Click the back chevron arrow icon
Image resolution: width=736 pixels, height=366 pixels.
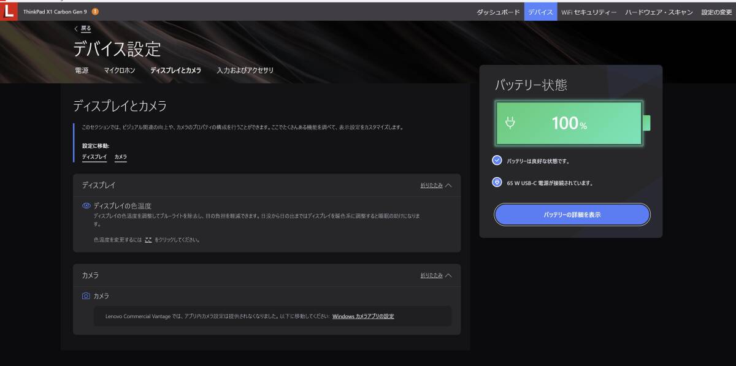click(x=76, y=28)
